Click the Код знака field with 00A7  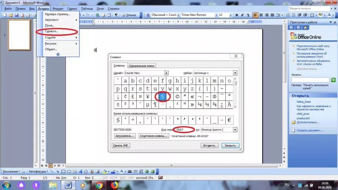click(185, 130)
